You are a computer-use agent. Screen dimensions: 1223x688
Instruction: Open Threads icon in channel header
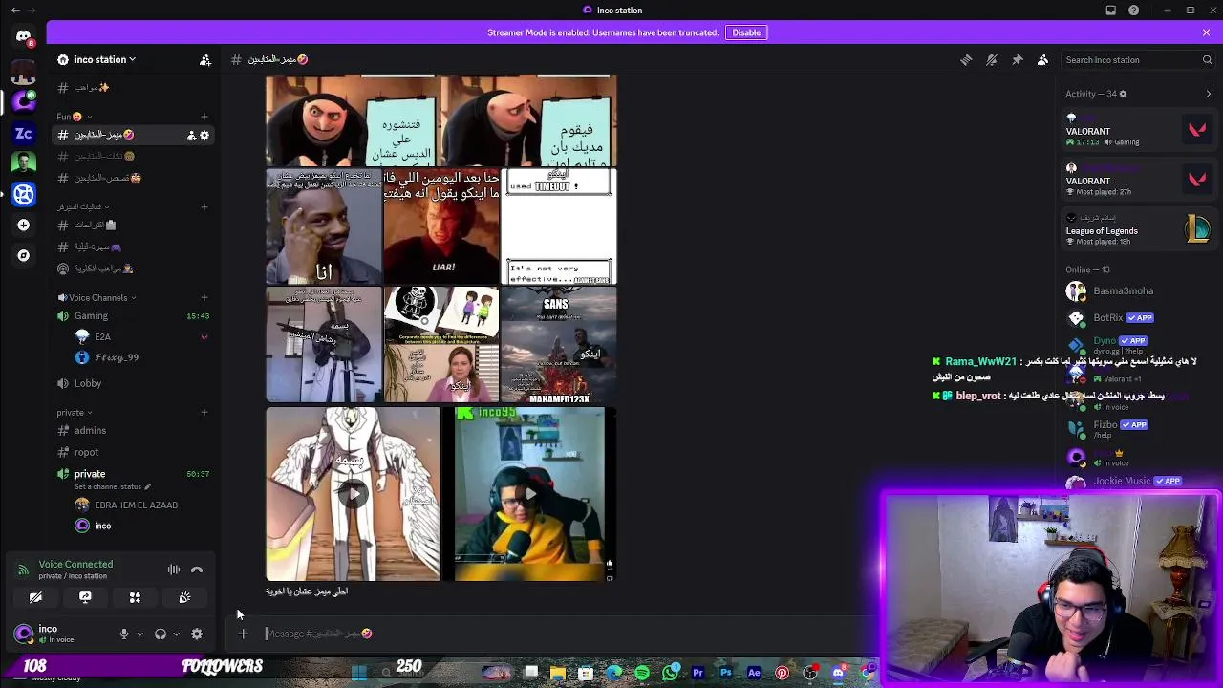966,59
